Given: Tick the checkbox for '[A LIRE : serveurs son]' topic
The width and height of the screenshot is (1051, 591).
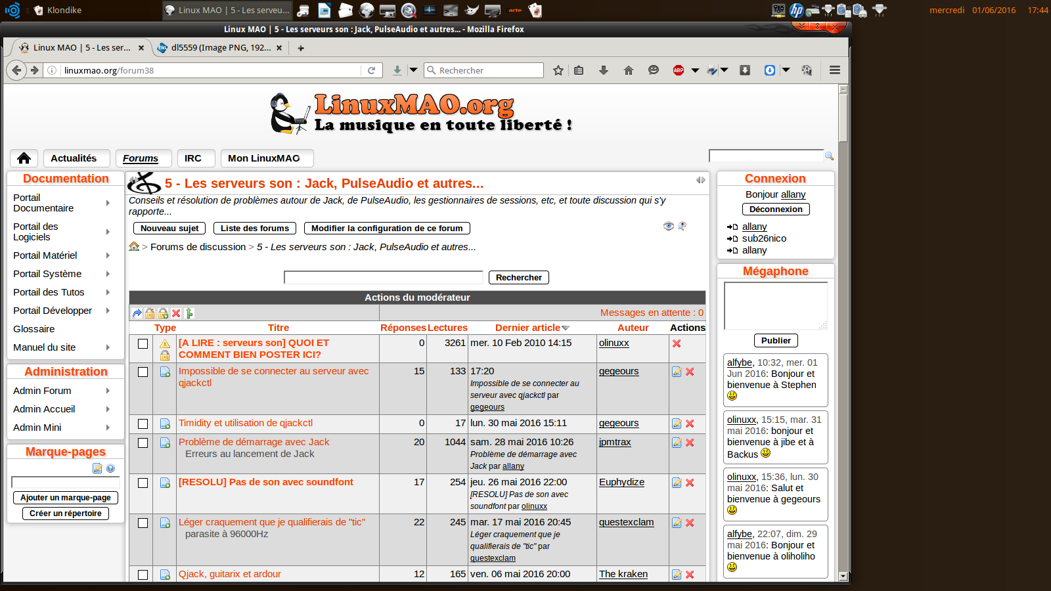Looking at the screenshot, I should click(143, 343).
